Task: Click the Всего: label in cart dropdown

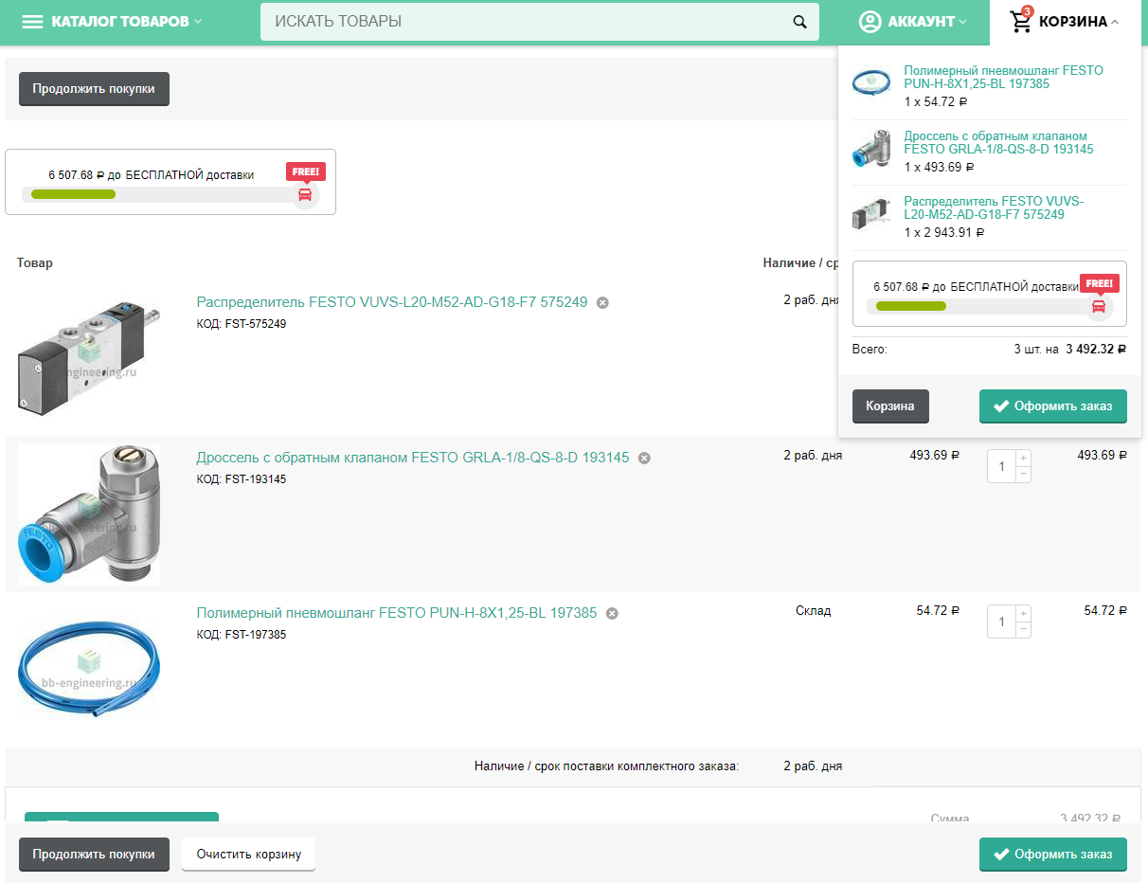Action: pyautogui.click(x=870, y=350)
